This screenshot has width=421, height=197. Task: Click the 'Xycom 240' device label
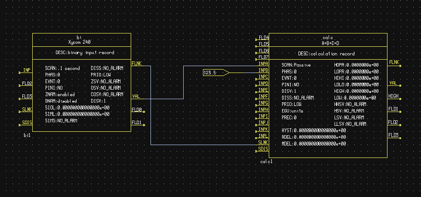point(79,42)
